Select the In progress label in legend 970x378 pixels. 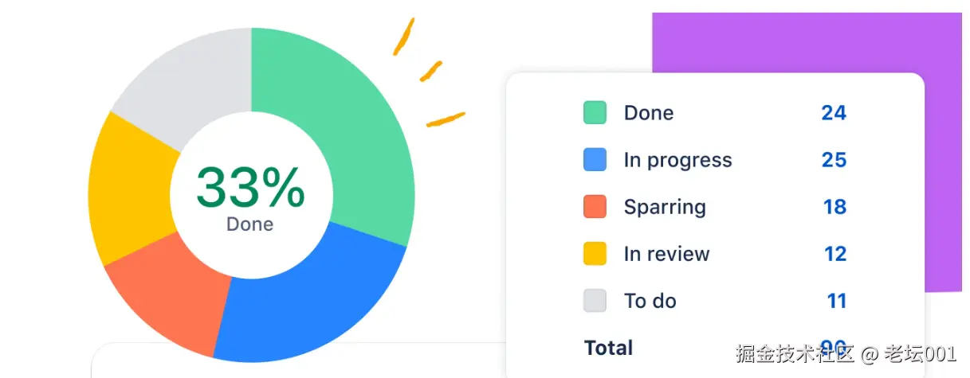pyautogui.click(x=677, y=160)
